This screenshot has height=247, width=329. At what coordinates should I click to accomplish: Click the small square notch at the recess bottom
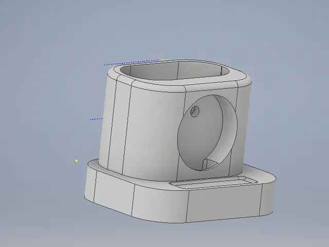[x=209, y=164]
